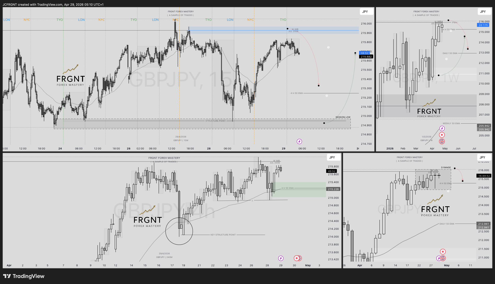Select the SESSION LOW label on the 15m chart
The image size is (495, 284).
[x=343, y=117]
